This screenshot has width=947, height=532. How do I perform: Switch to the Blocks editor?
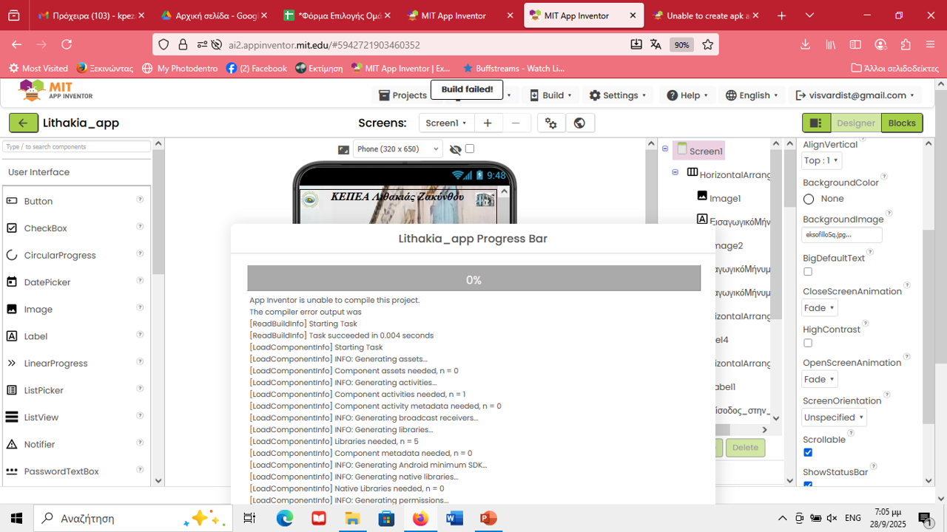[x=901, y=123]
